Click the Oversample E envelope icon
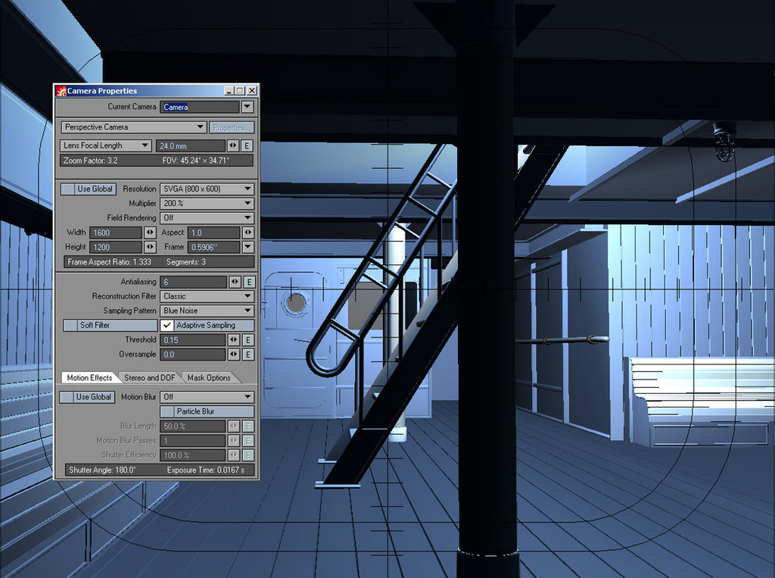Viewport: 775px width, 578px height. tap(247, 355)
